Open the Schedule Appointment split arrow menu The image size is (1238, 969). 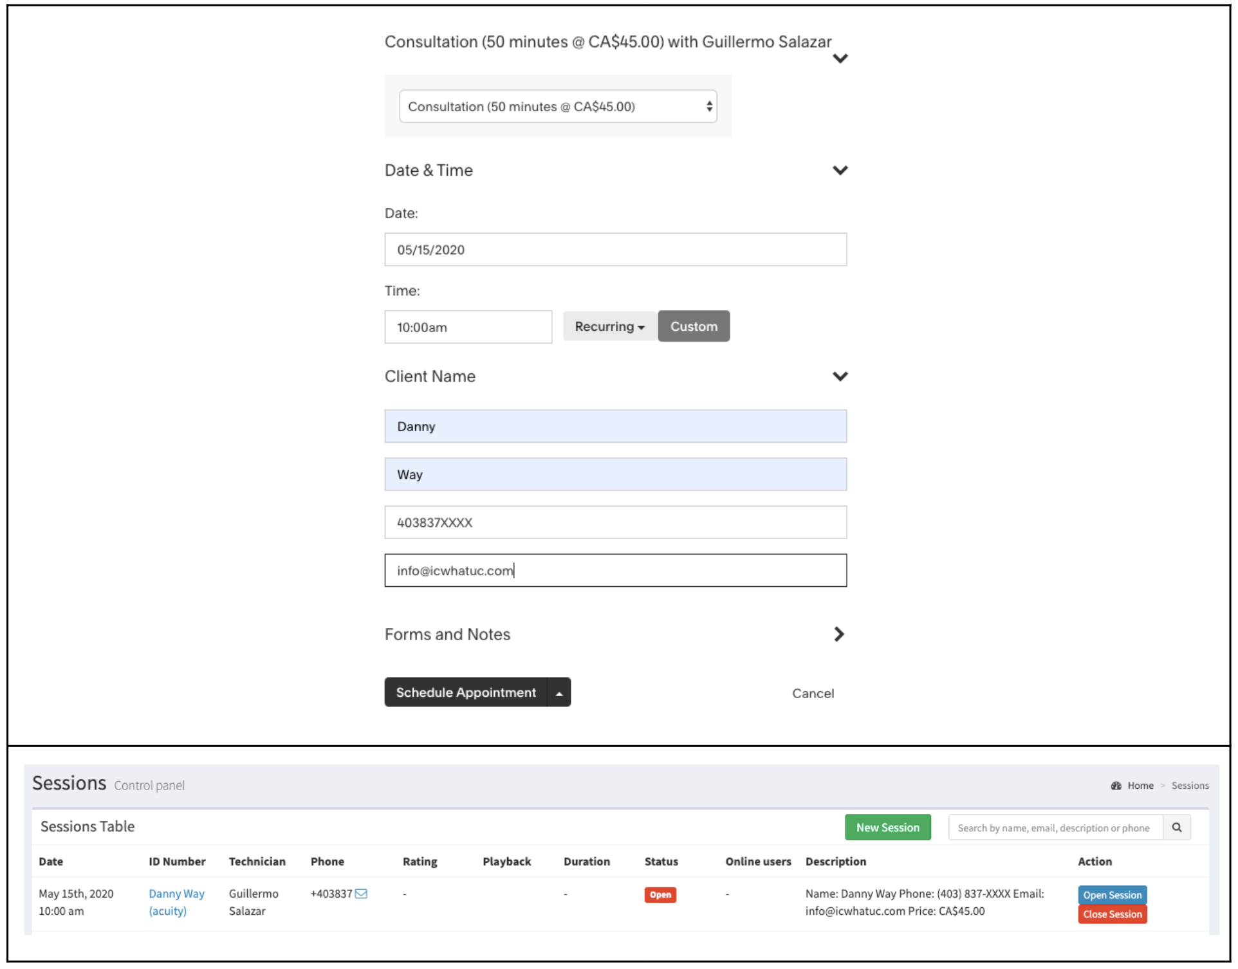[559, 692]
